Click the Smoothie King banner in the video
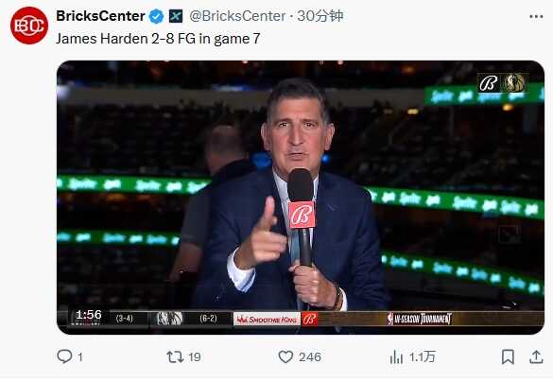The image size is (553, 382). tap(267, 320)
